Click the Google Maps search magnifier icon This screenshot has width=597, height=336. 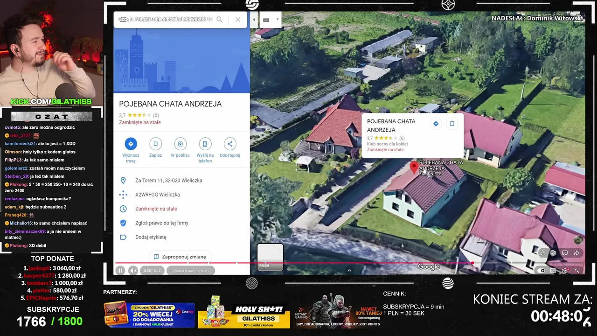220,20
